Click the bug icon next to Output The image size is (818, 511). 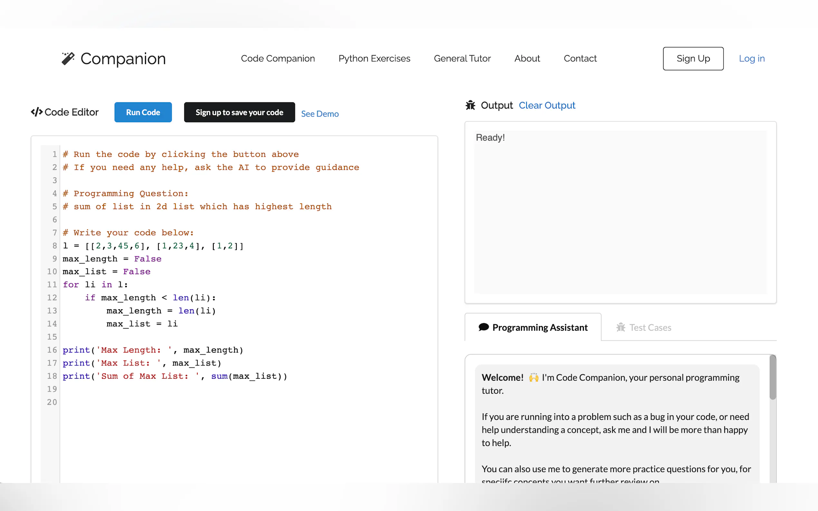click(x=470, y=106)
